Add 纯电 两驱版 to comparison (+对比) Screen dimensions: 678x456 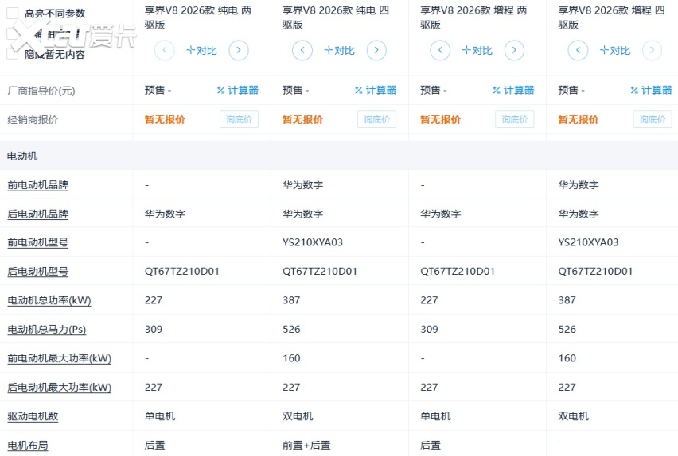coord(201,51)
